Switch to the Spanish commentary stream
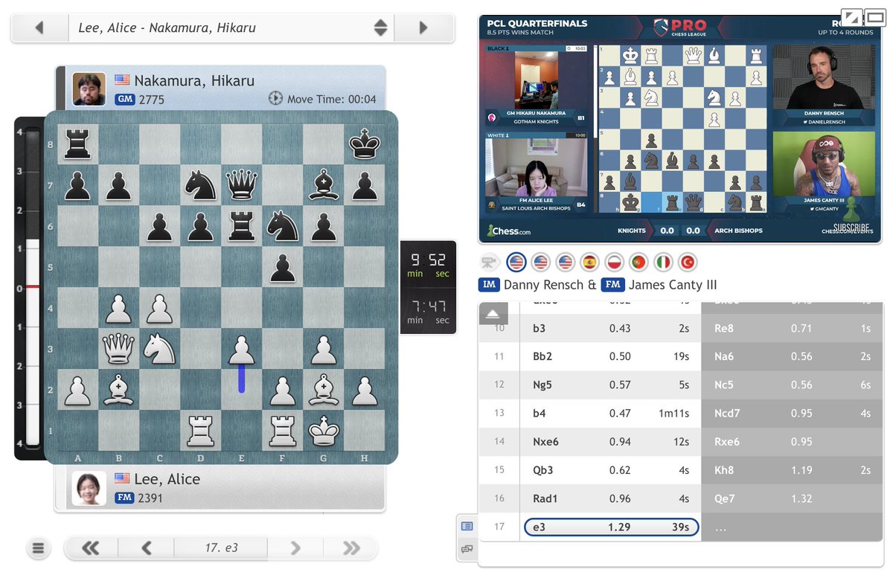893x584 pixels. coord(590,263)
